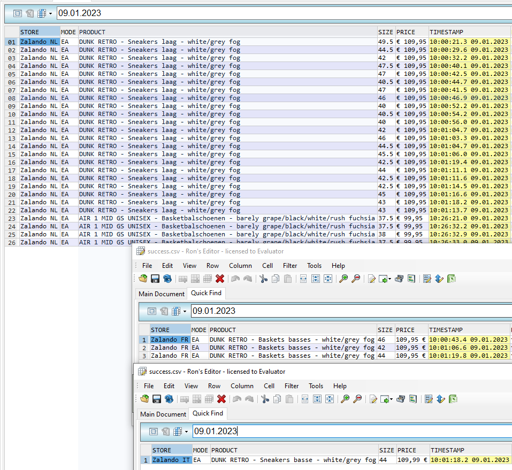Reload file icon in Zalando FR window
The height and width of the screenshot is (470, 512).
[x=167, y=279]
